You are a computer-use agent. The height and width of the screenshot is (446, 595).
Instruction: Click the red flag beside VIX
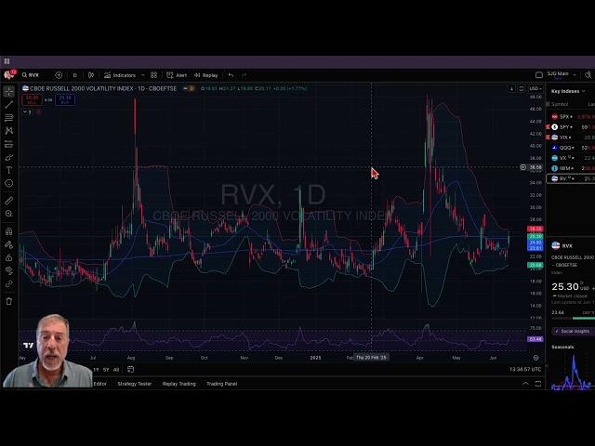click(x=548, y=137)
